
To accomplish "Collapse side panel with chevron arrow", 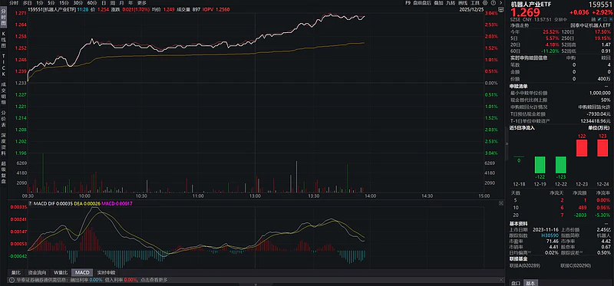I will 501,3.
